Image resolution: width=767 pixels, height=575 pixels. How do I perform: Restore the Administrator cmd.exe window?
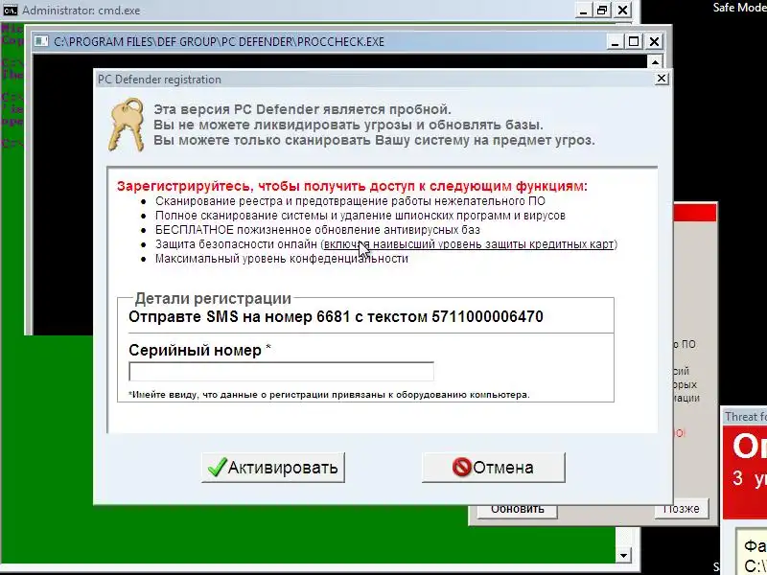click(x=602, y=10)
